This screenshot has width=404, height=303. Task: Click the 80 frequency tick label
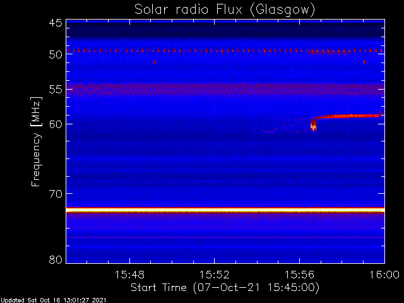coord(56,259)
